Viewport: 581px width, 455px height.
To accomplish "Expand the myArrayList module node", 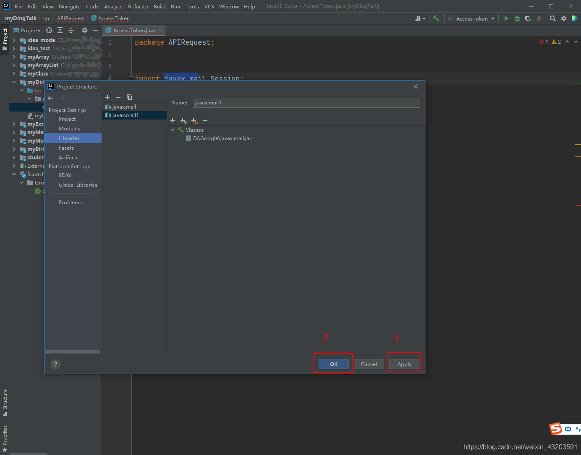I will point(14,65).
